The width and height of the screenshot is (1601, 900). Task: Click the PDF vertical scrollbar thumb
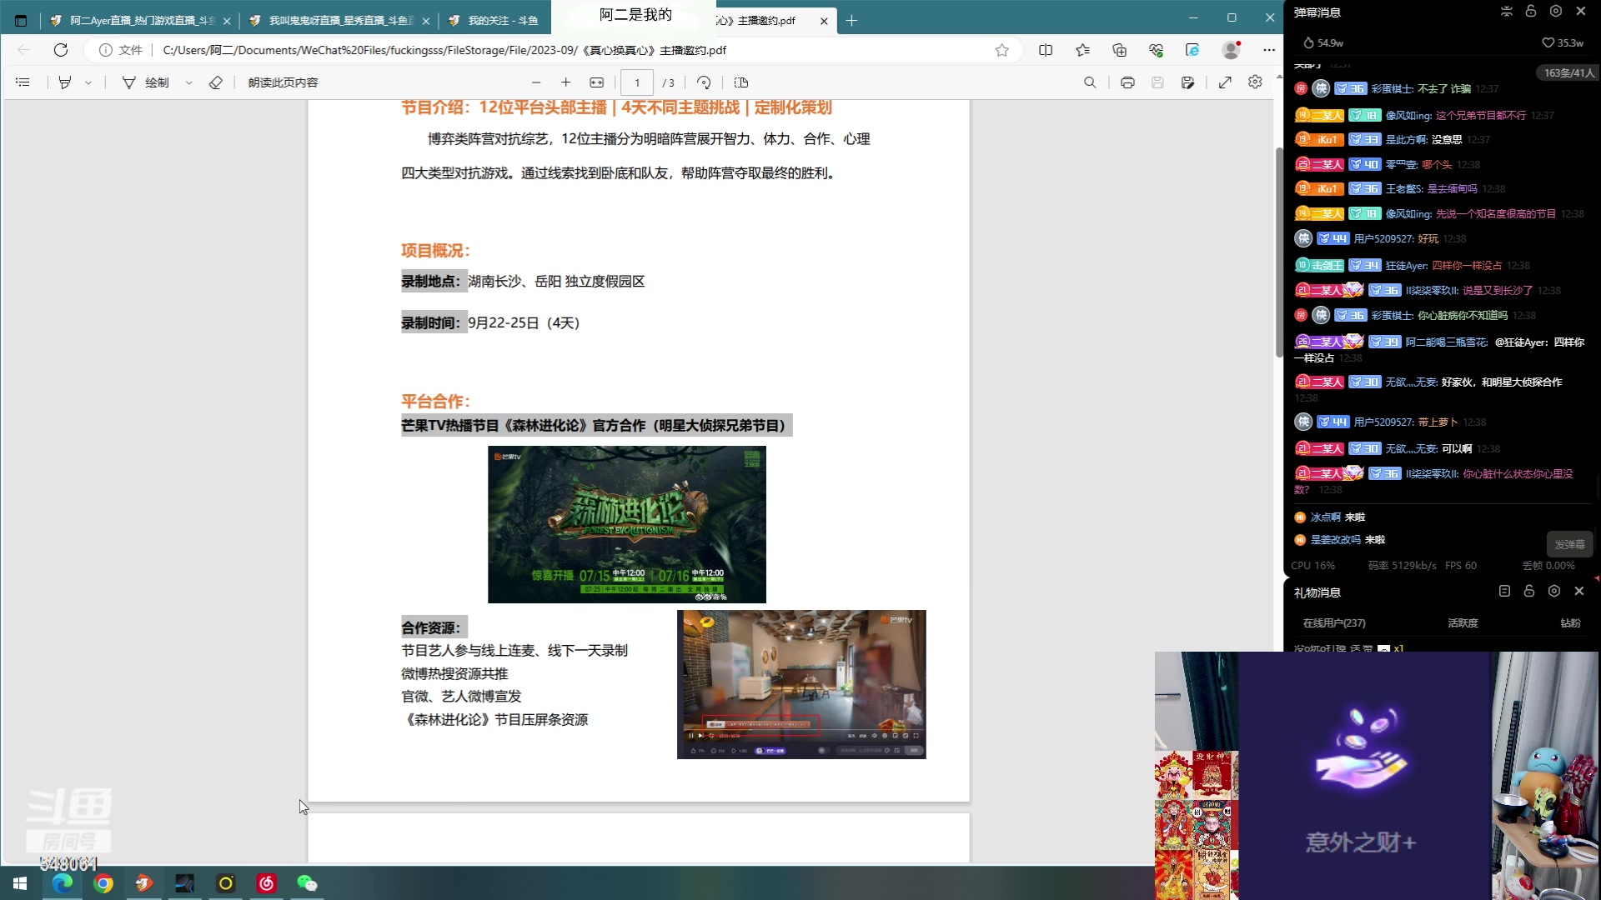point(1279,252)
